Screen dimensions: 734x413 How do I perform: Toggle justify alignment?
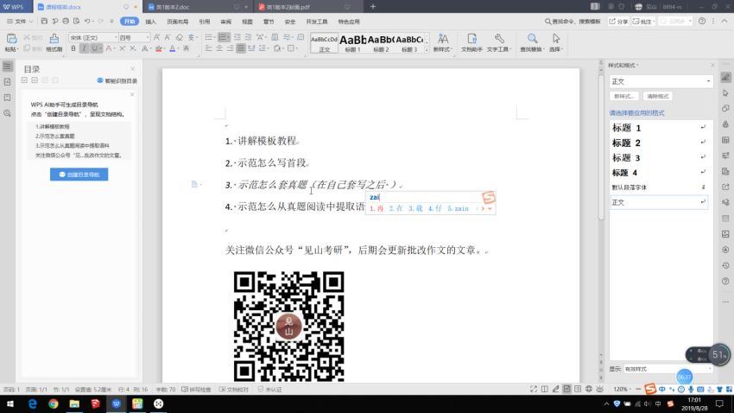pos(241,48)
